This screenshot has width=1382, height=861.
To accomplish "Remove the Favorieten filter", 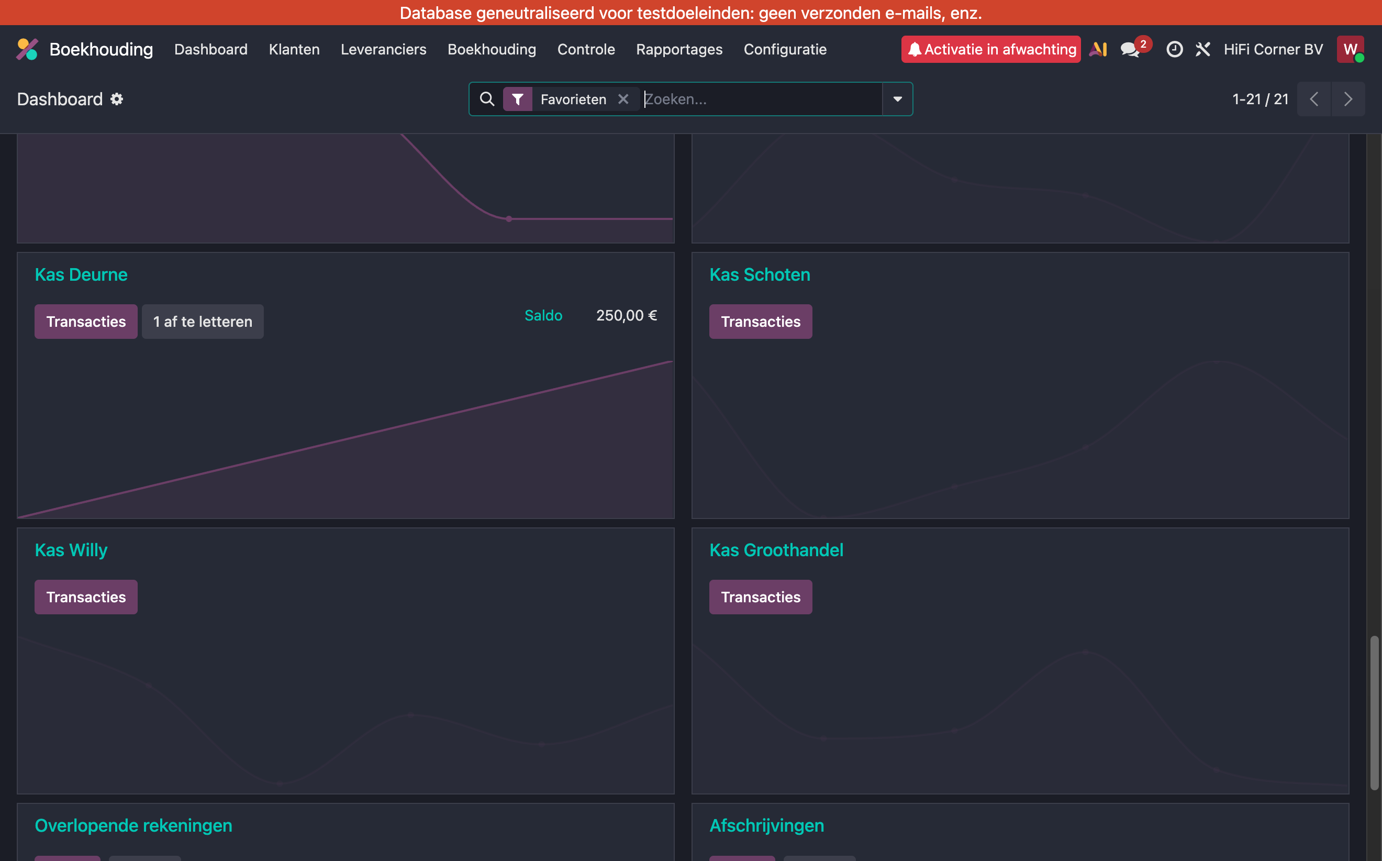I will [x=623, y=99].
